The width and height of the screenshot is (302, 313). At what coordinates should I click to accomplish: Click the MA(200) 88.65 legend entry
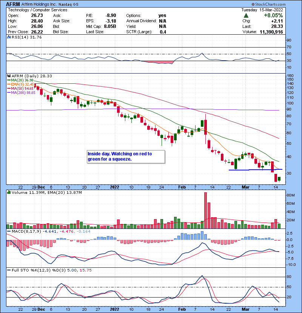pyautogui.click(x=23, y=93)
